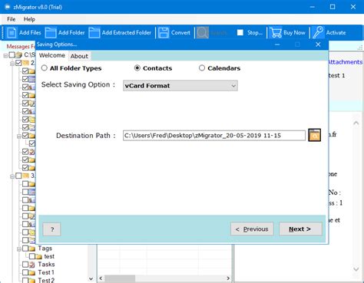The width and height of the screenshot is (364, 283).
Task: Select the Tags folder icon in tree
Action: click(32, 248)
